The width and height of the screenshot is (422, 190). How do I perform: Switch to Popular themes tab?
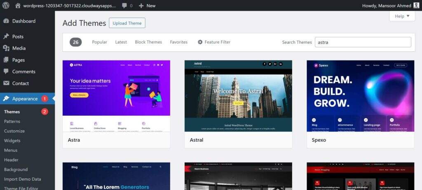pyautogui.click(x=100, y=42)
